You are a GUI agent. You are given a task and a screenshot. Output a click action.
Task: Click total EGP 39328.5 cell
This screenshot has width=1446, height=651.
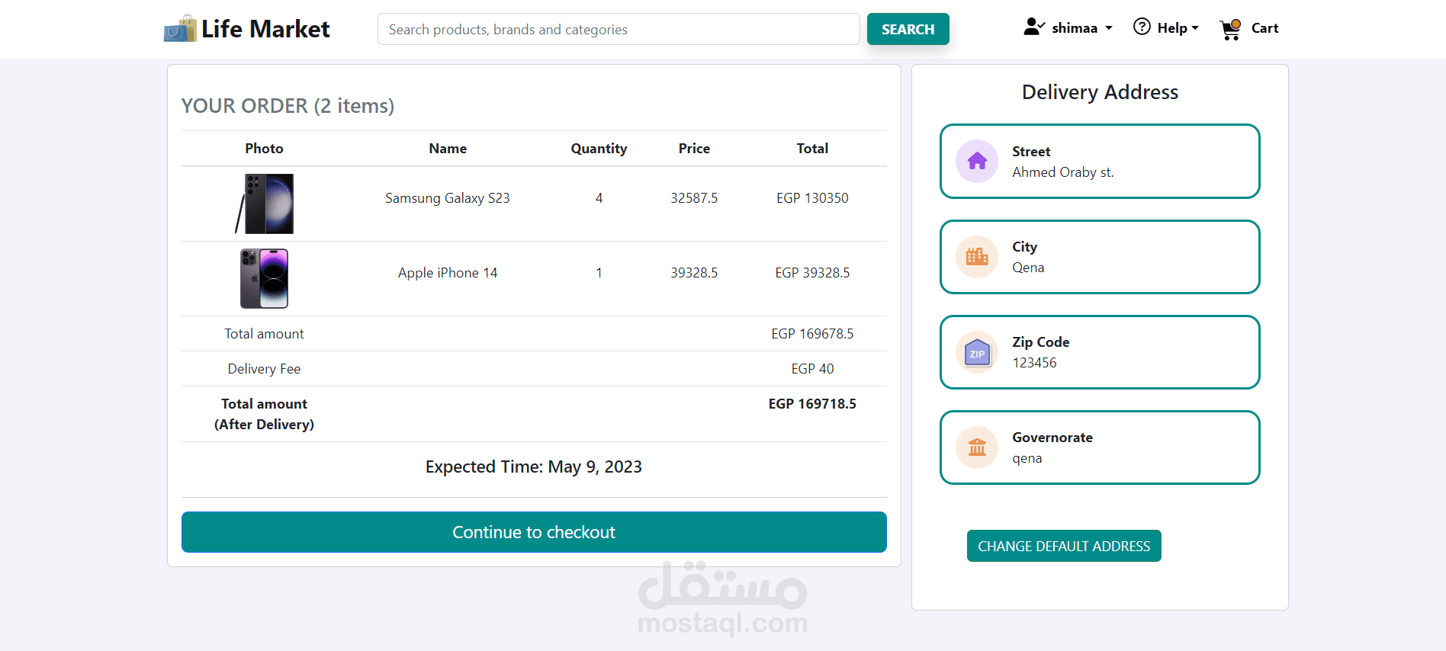(x=812, y=273)
